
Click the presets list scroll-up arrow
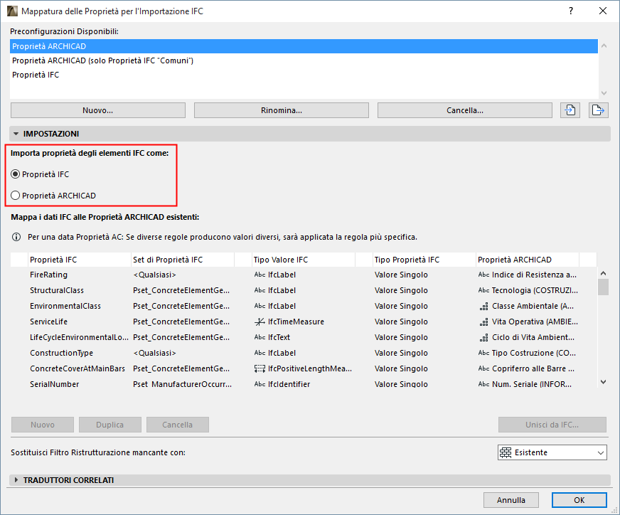(x=604, y=46)
